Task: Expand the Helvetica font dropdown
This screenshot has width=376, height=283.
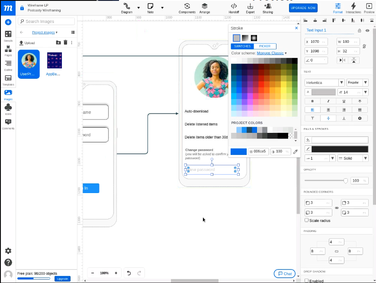Action: (x=341, y=83)
